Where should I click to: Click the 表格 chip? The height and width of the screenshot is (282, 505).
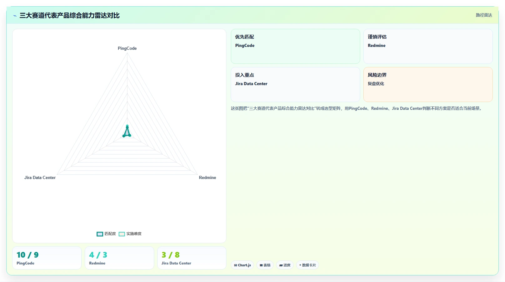point(265,265)
